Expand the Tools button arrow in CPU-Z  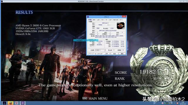(110, 54)
